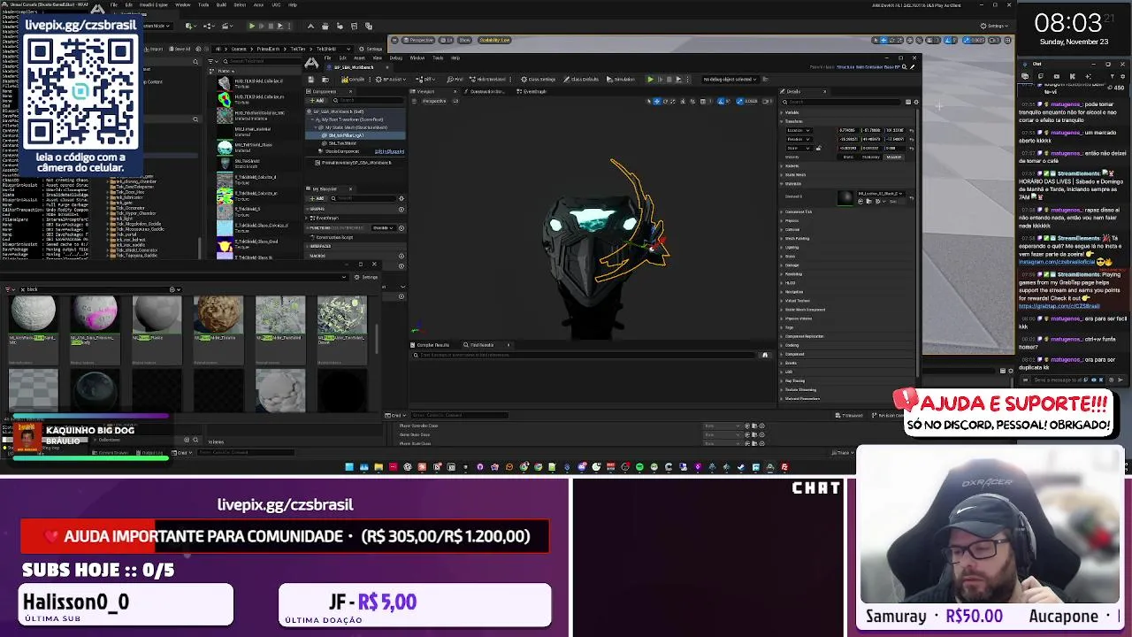The image size is (1132, 637).
Task: Toggle scale snapping in main level viewport
Action: point(966,40)
